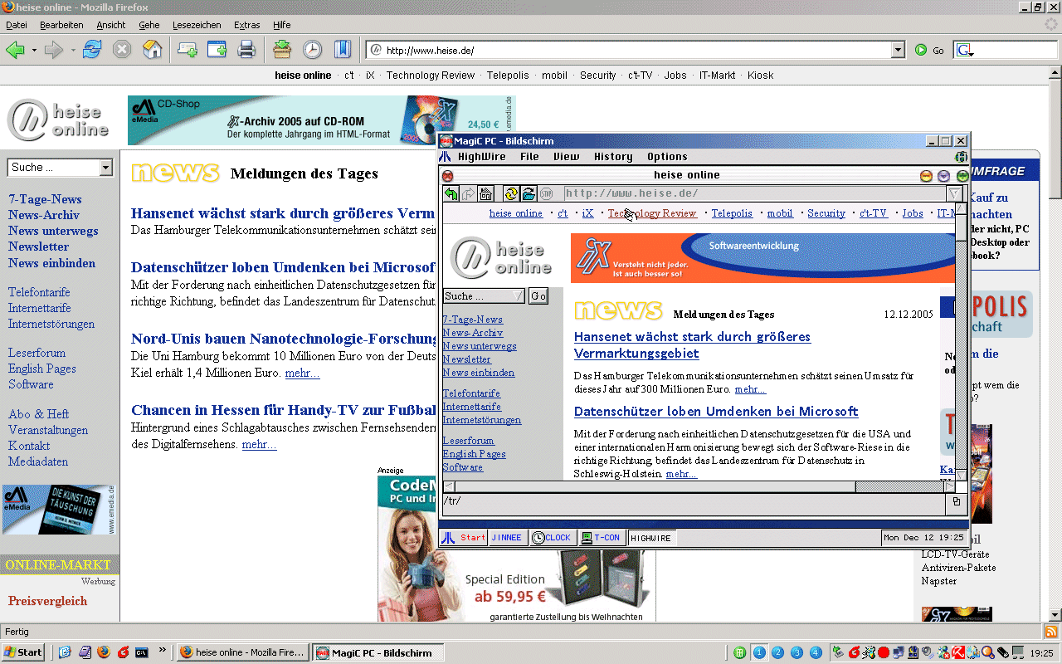Click the HighWire horizontal scrollbar thumb

tap(655, 486)
